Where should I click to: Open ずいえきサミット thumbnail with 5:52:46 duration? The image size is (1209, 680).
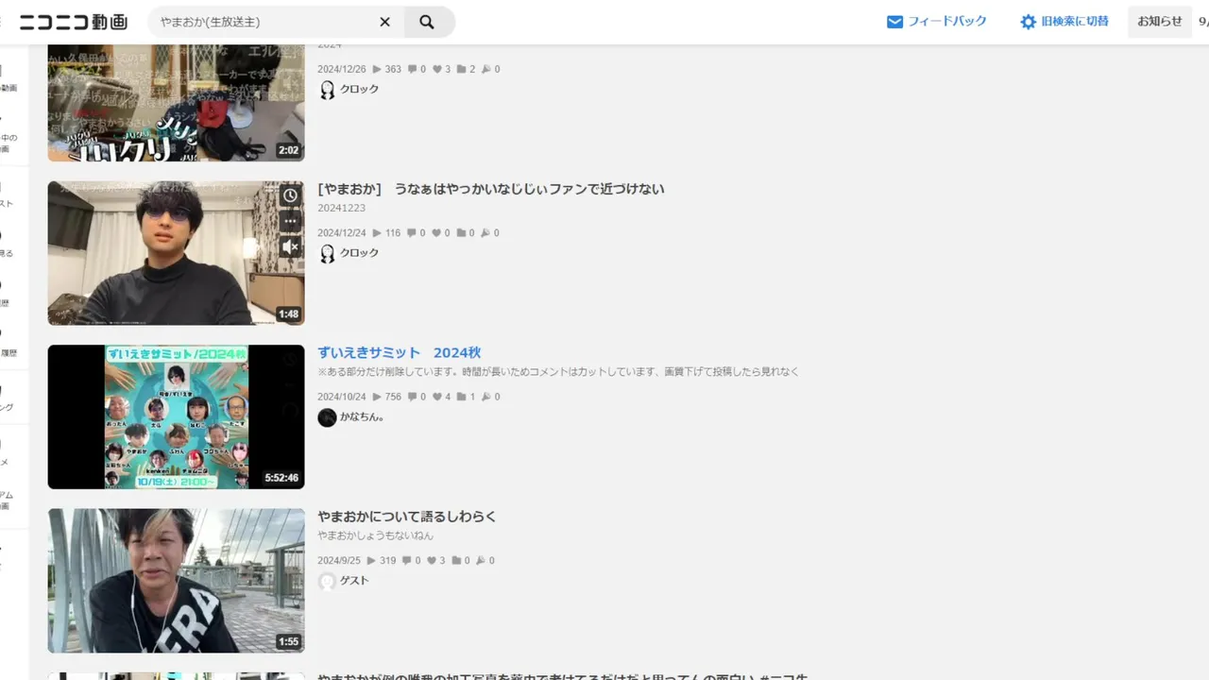point(177,416)
